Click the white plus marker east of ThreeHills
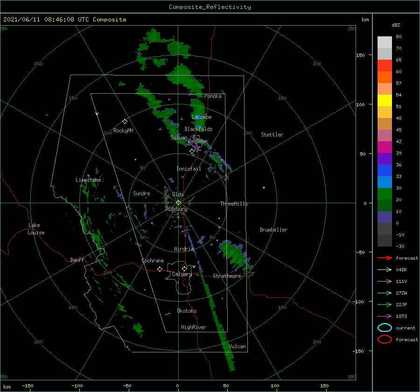This screenshot has width=420, height=392. click(264, 187)
